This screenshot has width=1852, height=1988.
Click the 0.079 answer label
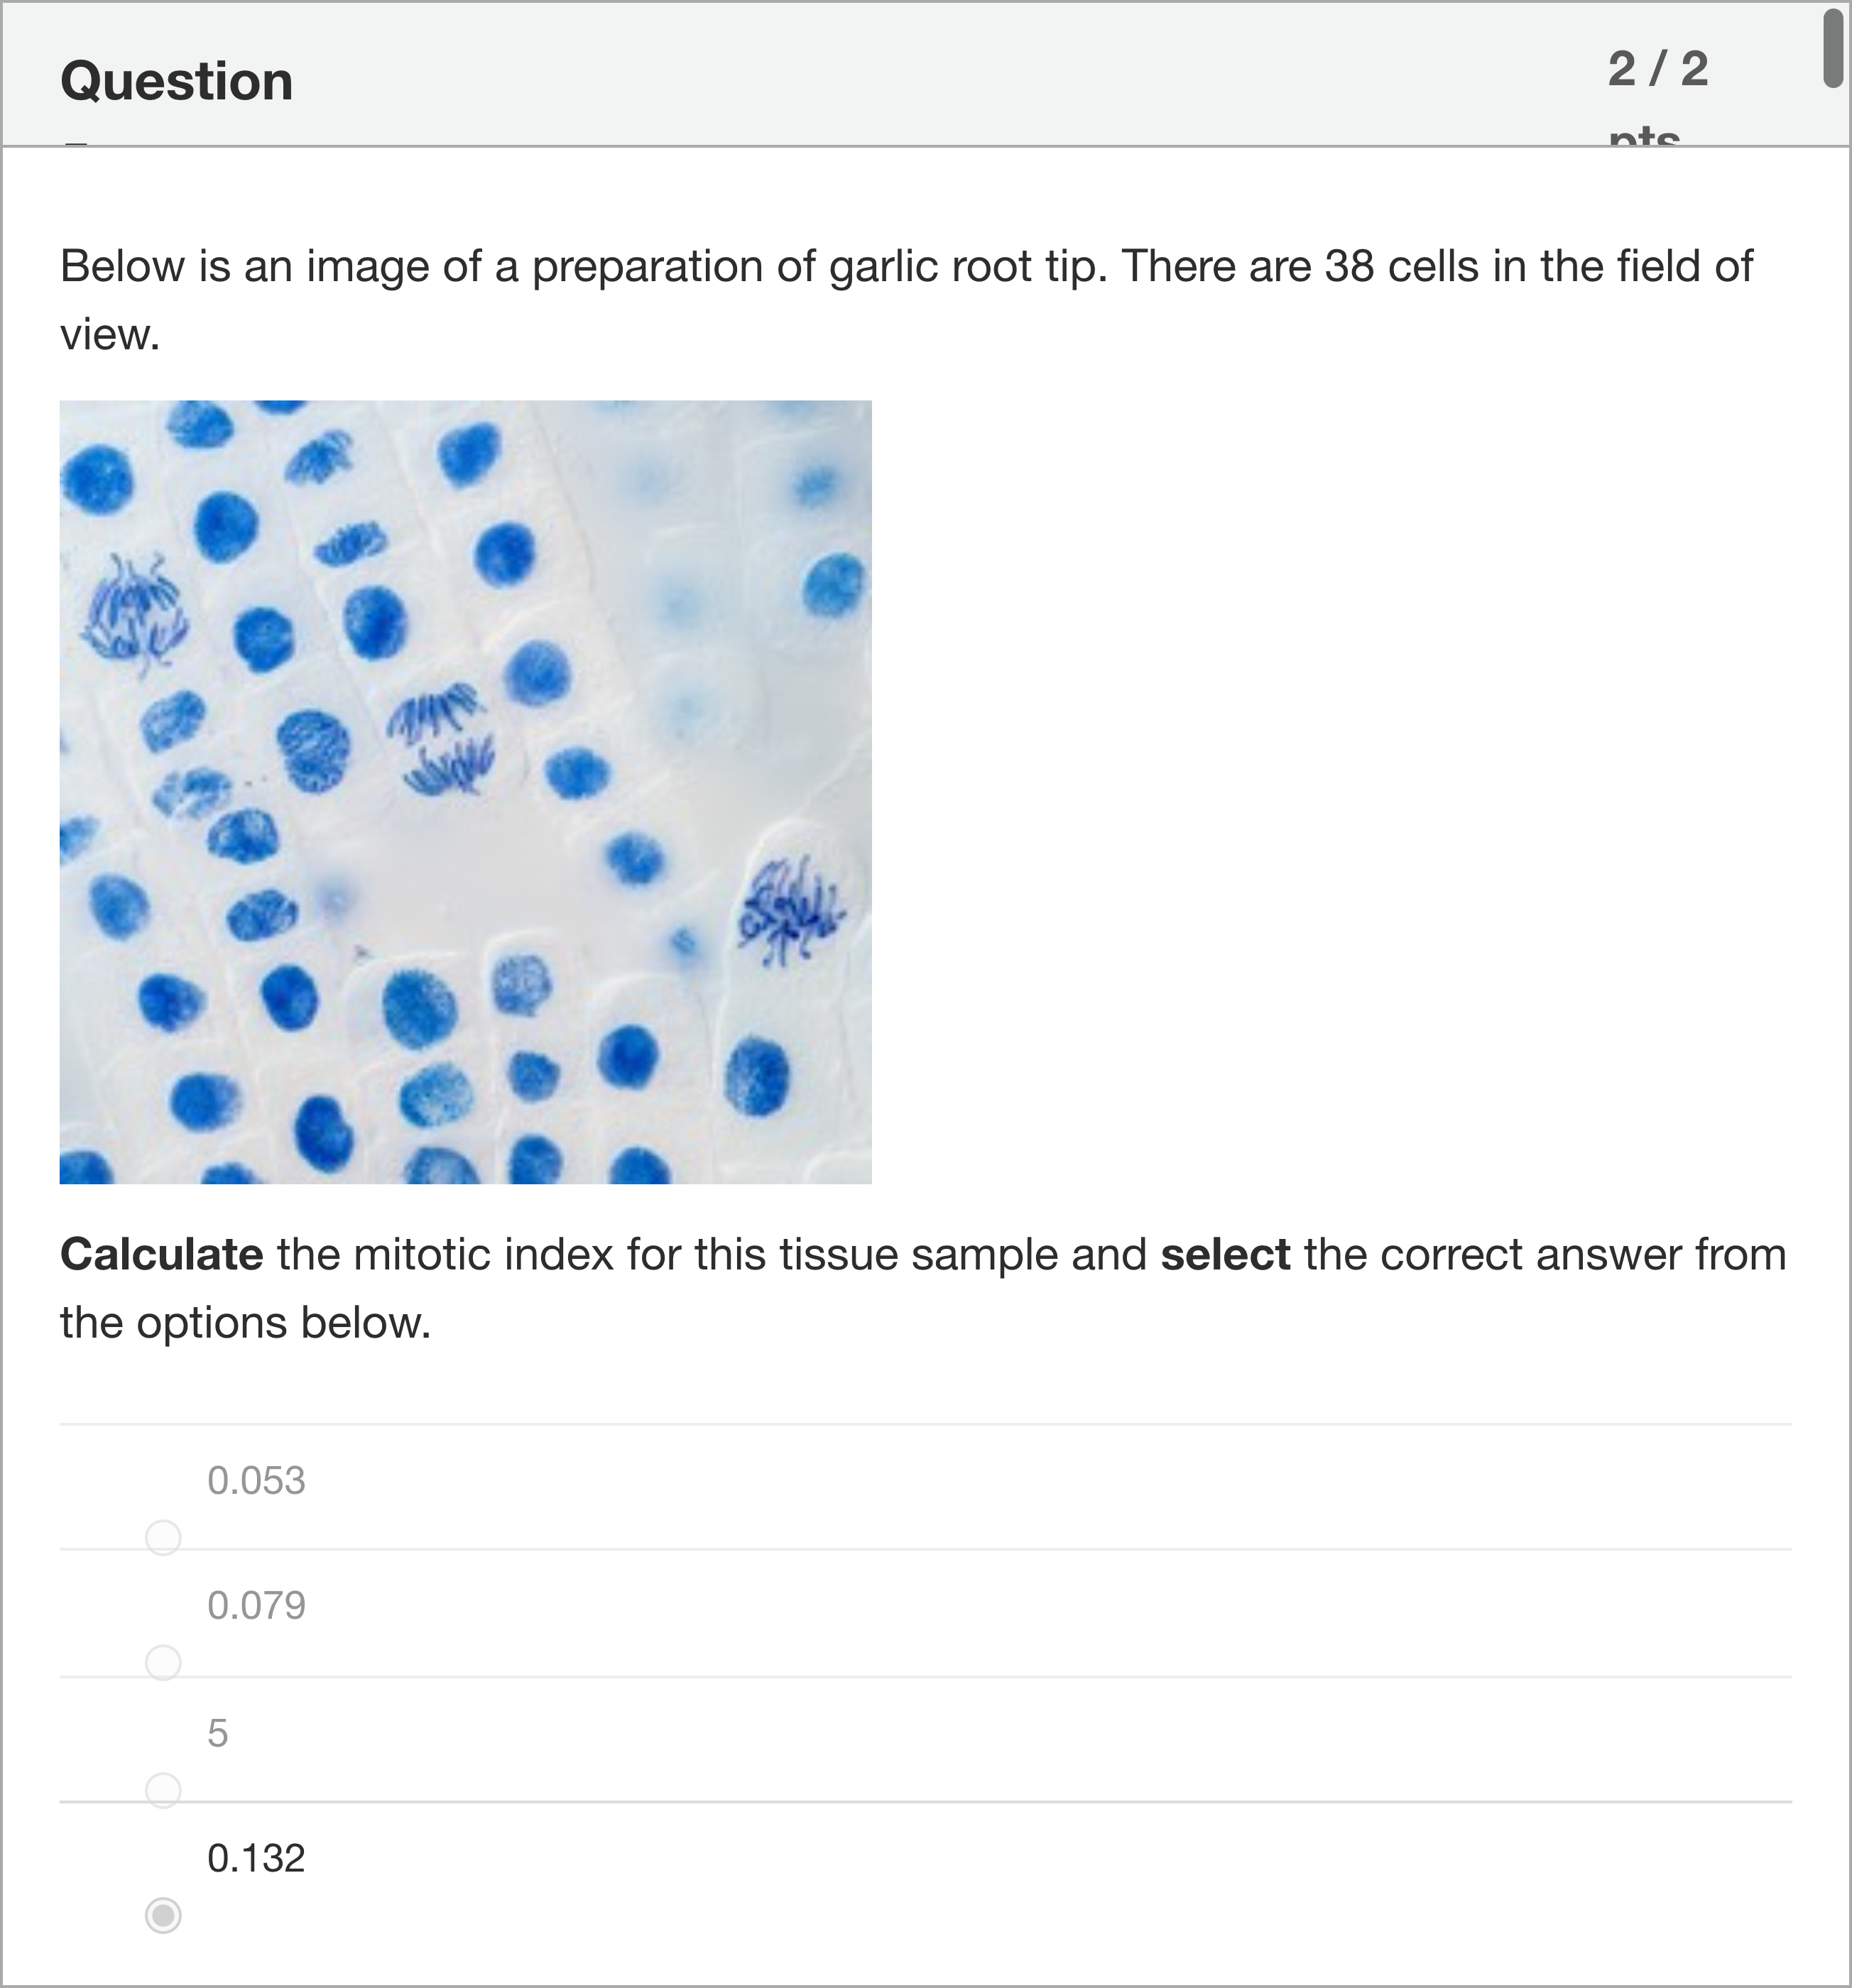click(x=256, y=1606)
